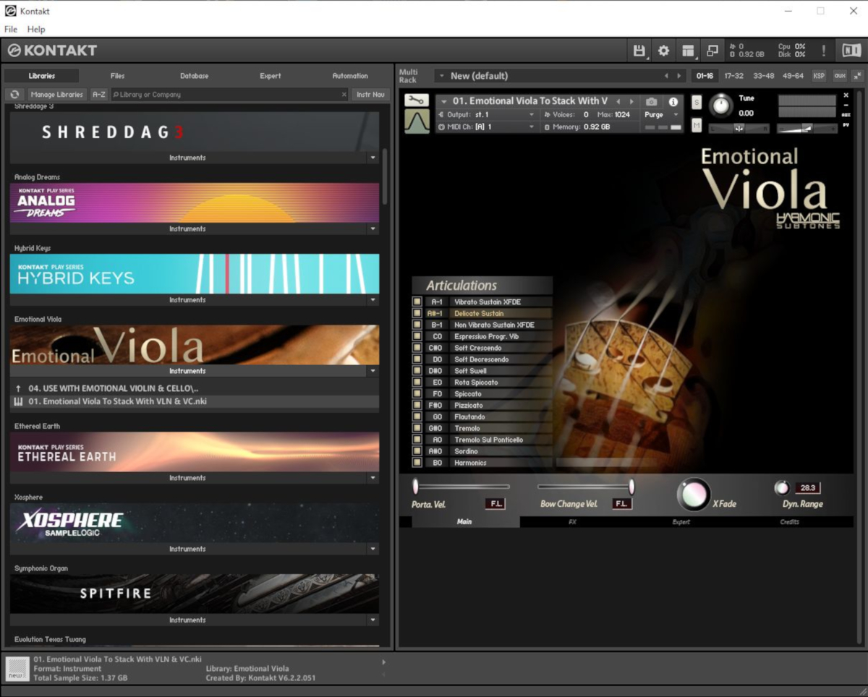Image resolution: width=868 pixels, height=697 pixels.
Task: Click the minimized view window icon
Action: coord(712,51)
